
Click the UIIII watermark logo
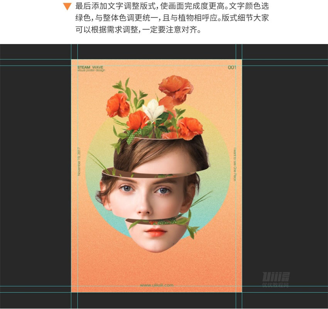pyautogui.click(x=276, y=277)
